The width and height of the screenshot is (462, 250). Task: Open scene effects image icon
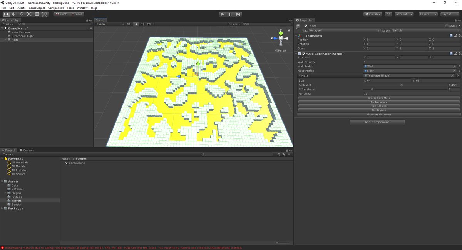[149, 24]
